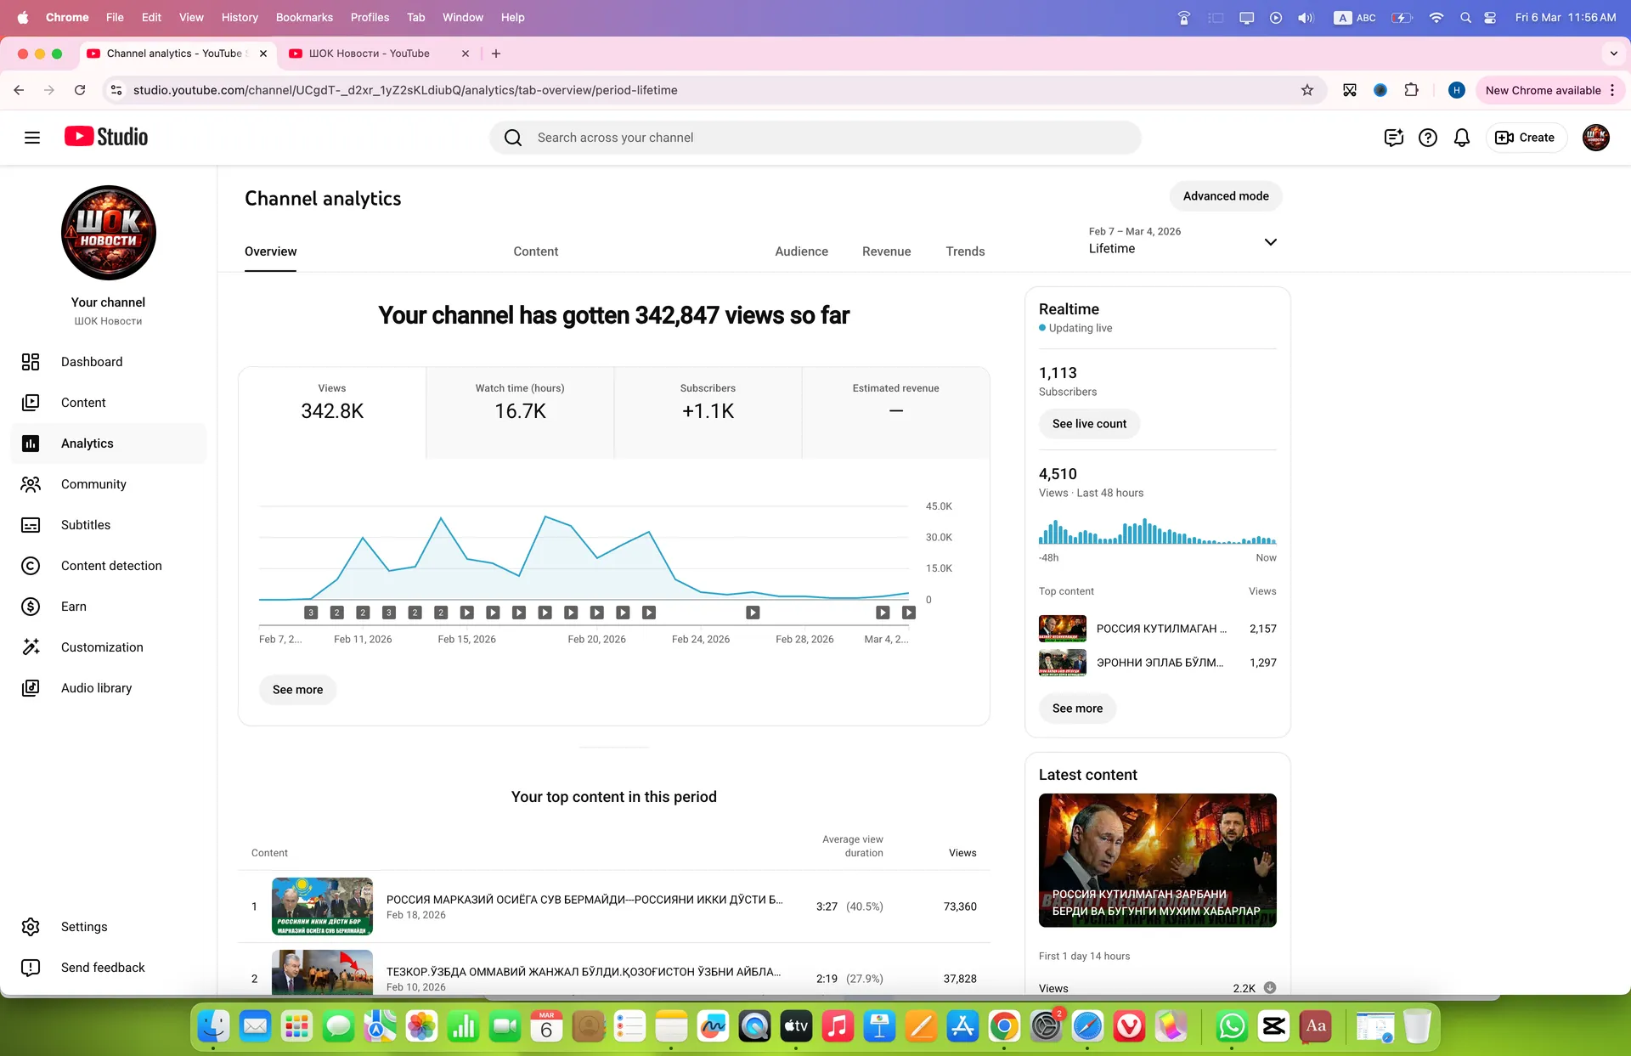The width and height of the screenshot is (1631, 1056).
Task: Open the Dashboard sidebar icon
Action: tap(31, 362)
